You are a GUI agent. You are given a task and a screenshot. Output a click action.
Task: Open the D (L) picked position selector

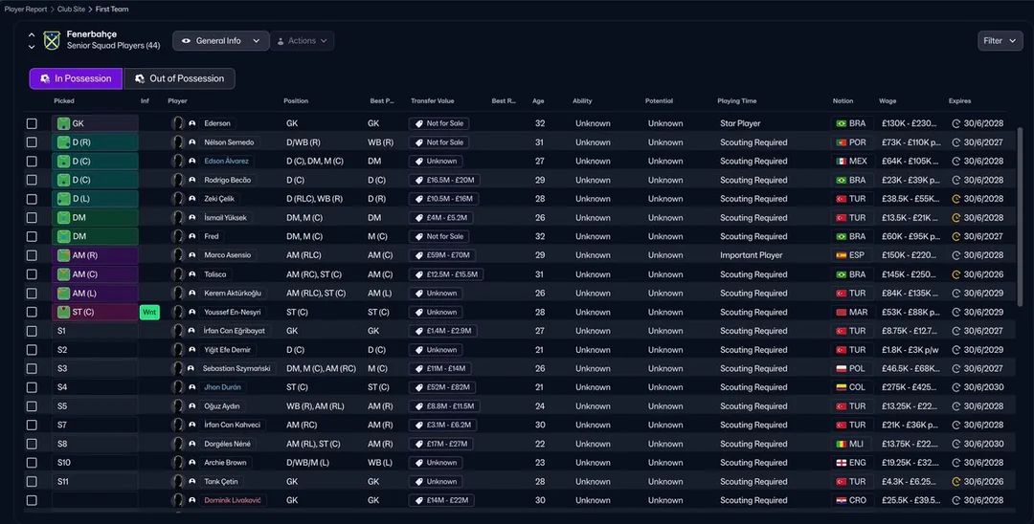(95, 199)
